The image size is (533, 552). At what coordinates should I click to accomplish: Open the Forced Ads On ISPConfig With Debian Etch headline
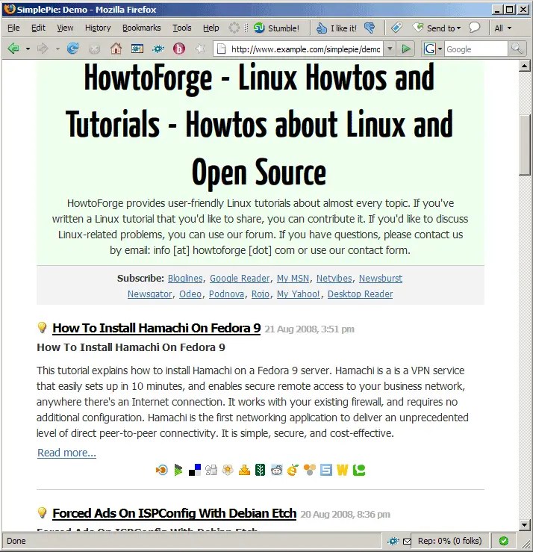tap(174, 513)
